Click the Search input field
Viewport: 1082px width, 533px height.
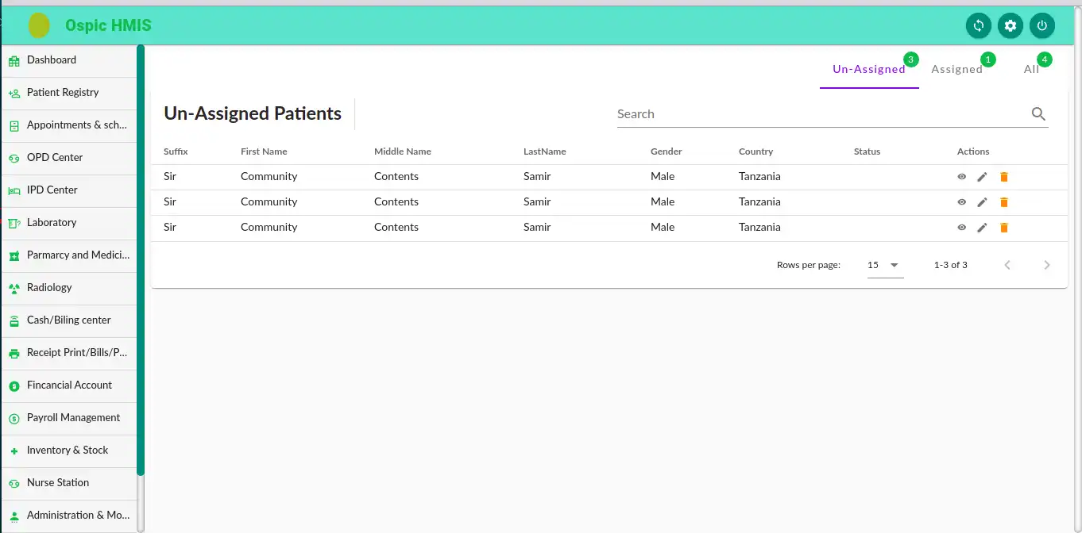click(818, 114)
